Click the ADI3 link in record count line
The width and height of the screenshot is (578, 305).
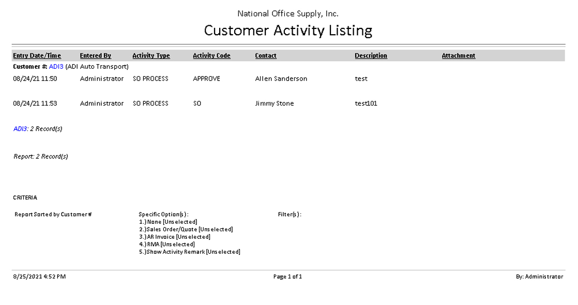(20, 129)
